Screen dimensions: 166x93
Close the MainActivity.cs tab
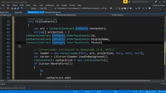click(x=43, y=12)
